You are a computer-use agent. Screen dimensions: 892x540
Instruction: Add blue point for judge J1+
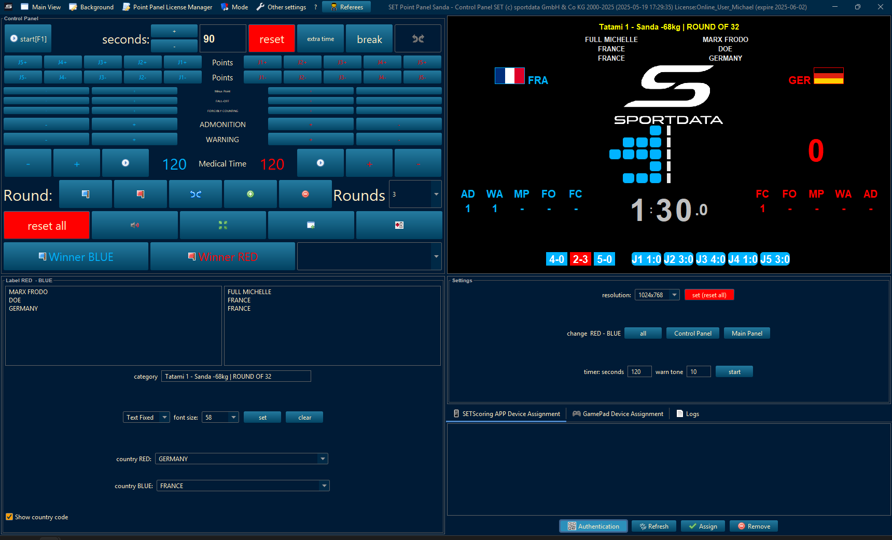(183, 62)
